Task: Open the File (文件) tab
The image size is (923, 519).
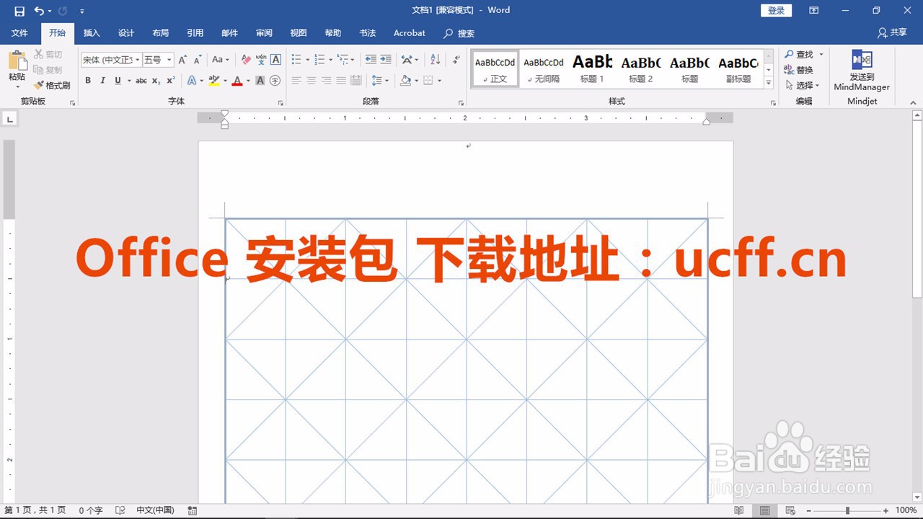Action: 19,33
